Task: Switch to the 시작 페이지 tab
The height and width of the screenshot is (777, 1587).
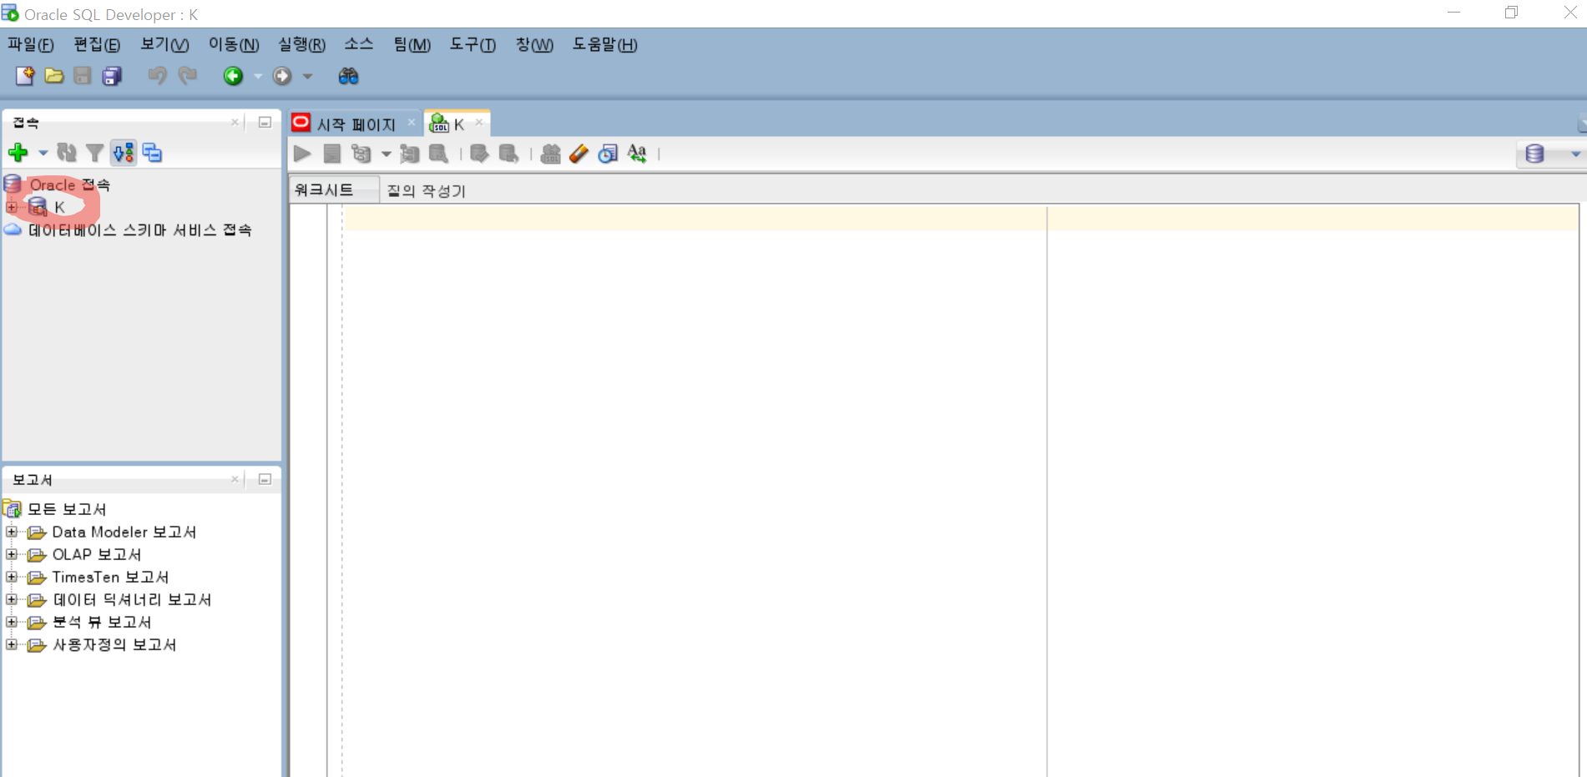Action: coord(356,124)
